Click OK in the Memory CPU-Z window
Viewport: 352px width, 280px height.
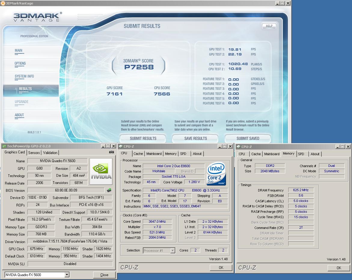coord(339,268)
